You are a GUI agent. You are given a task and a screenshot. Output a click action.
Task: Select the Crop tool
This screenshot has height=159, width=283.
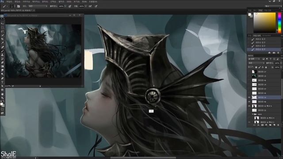coord(2,39)
